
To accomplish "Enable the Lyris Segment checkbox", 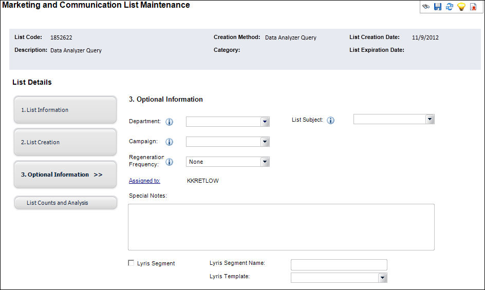I will pos(131,263).
